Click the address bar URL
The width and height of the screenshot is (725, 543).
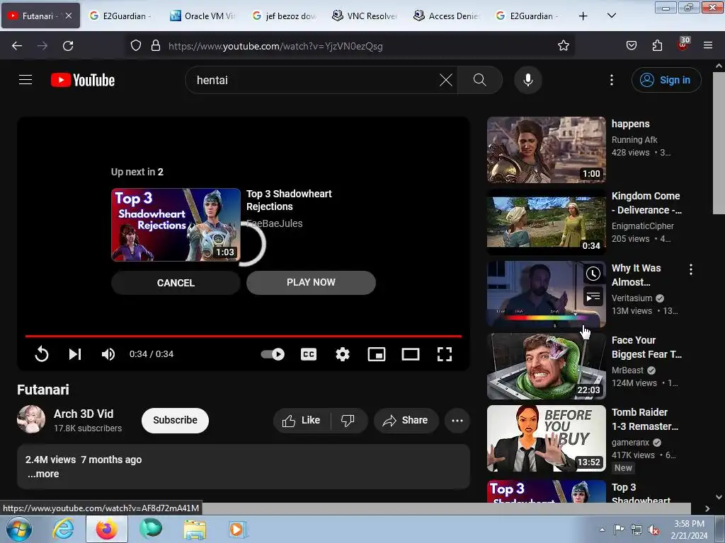(275, 46)
